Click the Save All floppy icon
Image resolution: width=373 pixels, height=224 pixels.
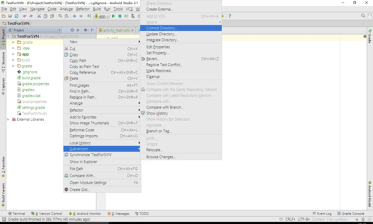pyautogui.click(x=10, y=16)
